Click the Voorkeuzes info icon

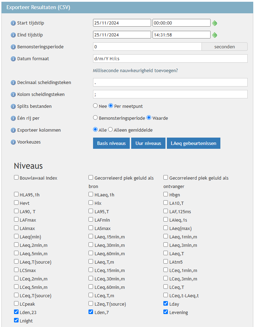point(13,142)
